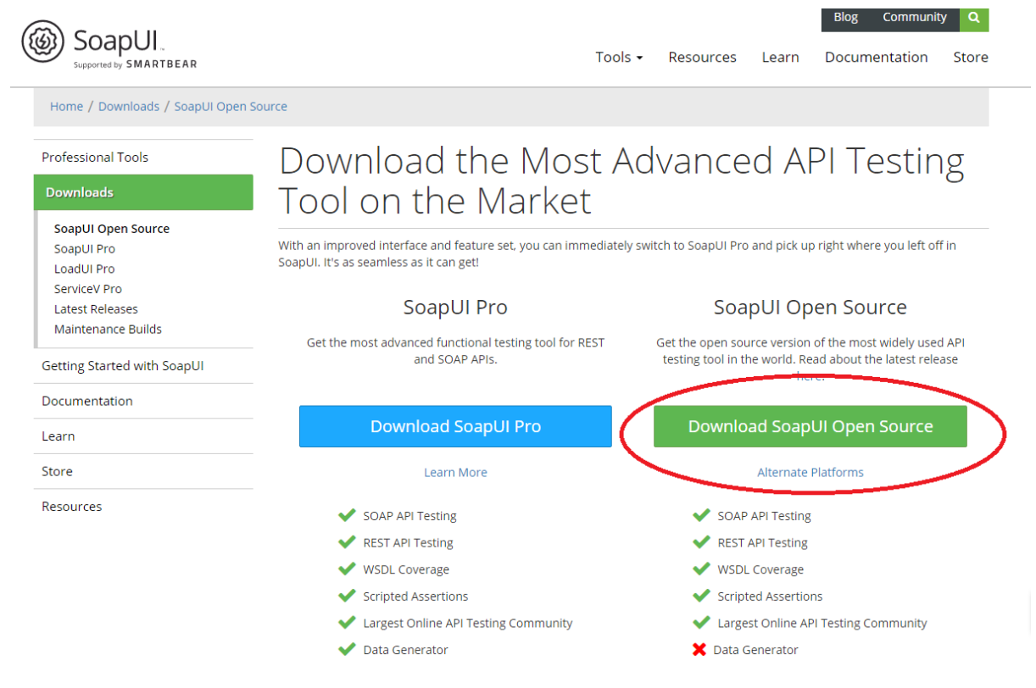Click the checkmark next to Scripted Assertions

coord(348,596)
